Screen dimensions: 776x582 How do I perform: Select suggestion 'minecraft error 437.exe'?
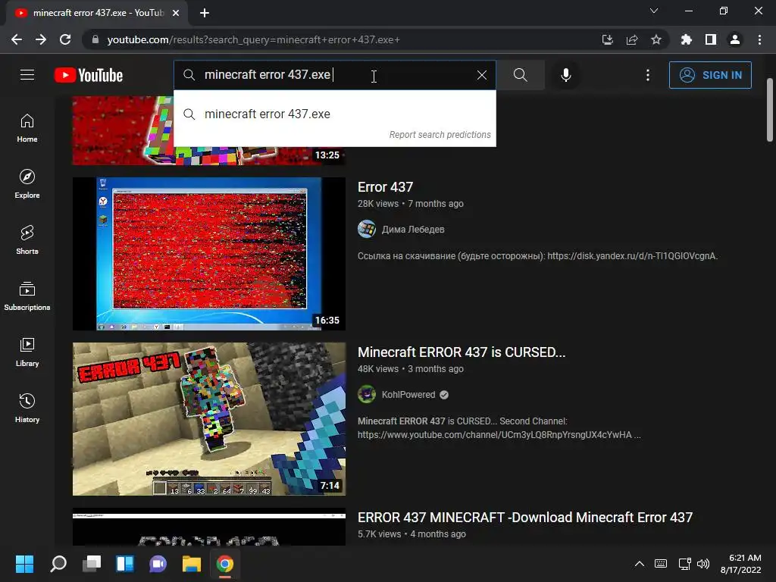pyautogui.click(x=334, y=114)
